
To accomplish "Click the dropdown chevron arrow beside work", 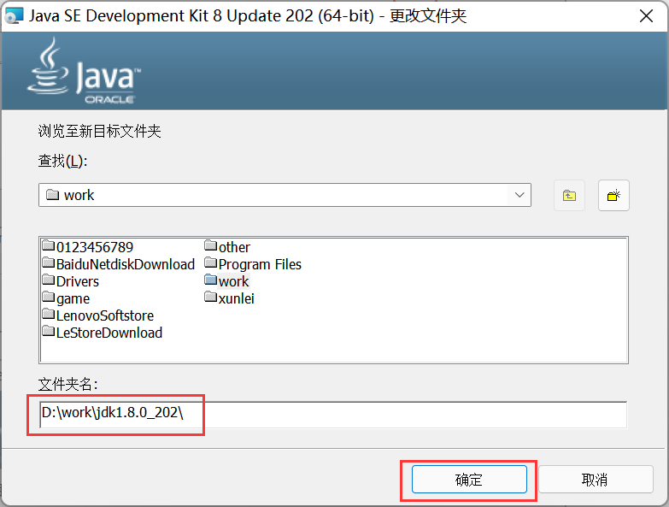I will pos(519,195).
